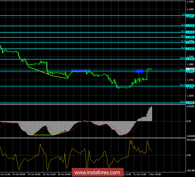Select the small blue rectangle on right
Image resolution: width=195 pixels, height=177 pixels.
click(x=139, y=71)
